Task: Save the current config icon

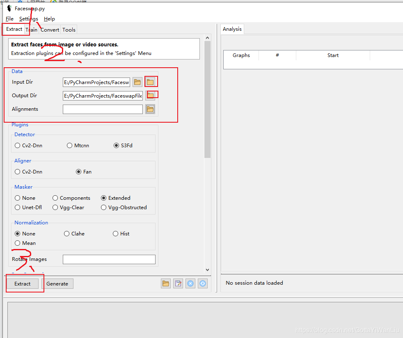Action: pyautogui.click(x=178, y=283)
